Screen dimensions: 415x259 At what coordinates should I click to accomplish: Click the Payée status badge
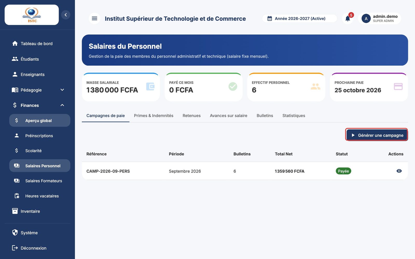343,171
